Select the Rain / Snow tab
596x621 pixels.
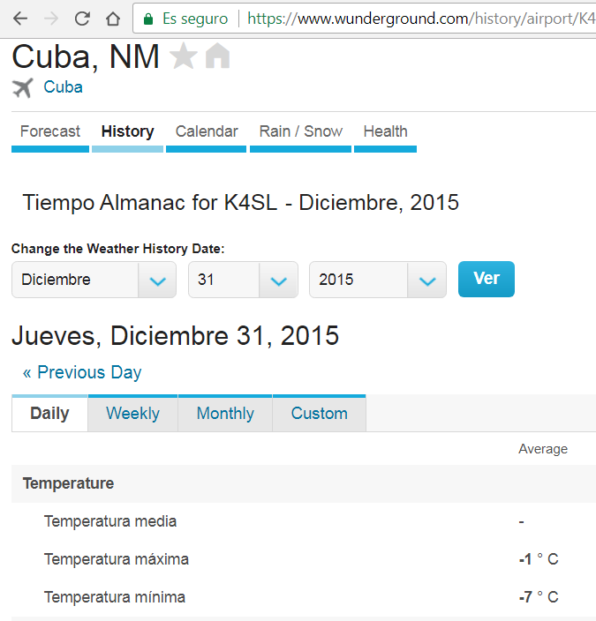click(300, 132)
